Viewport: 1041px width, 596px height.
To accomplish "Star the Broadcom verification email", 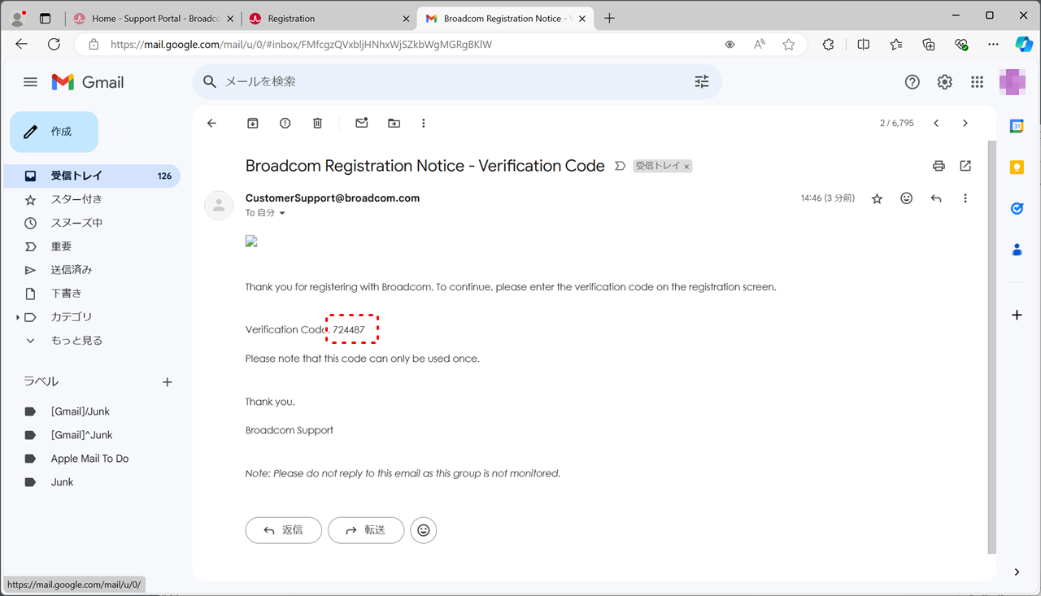I will [x=877, y=198].
